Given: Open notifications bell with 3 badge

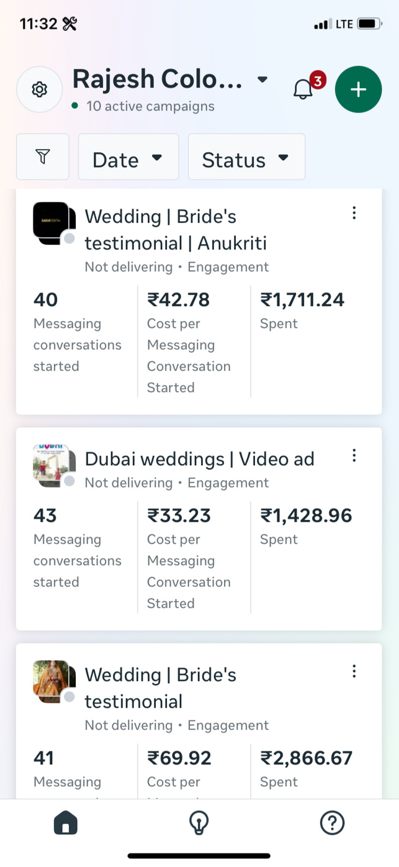Looking at the screenshot, I should click(x=303, y=89).
